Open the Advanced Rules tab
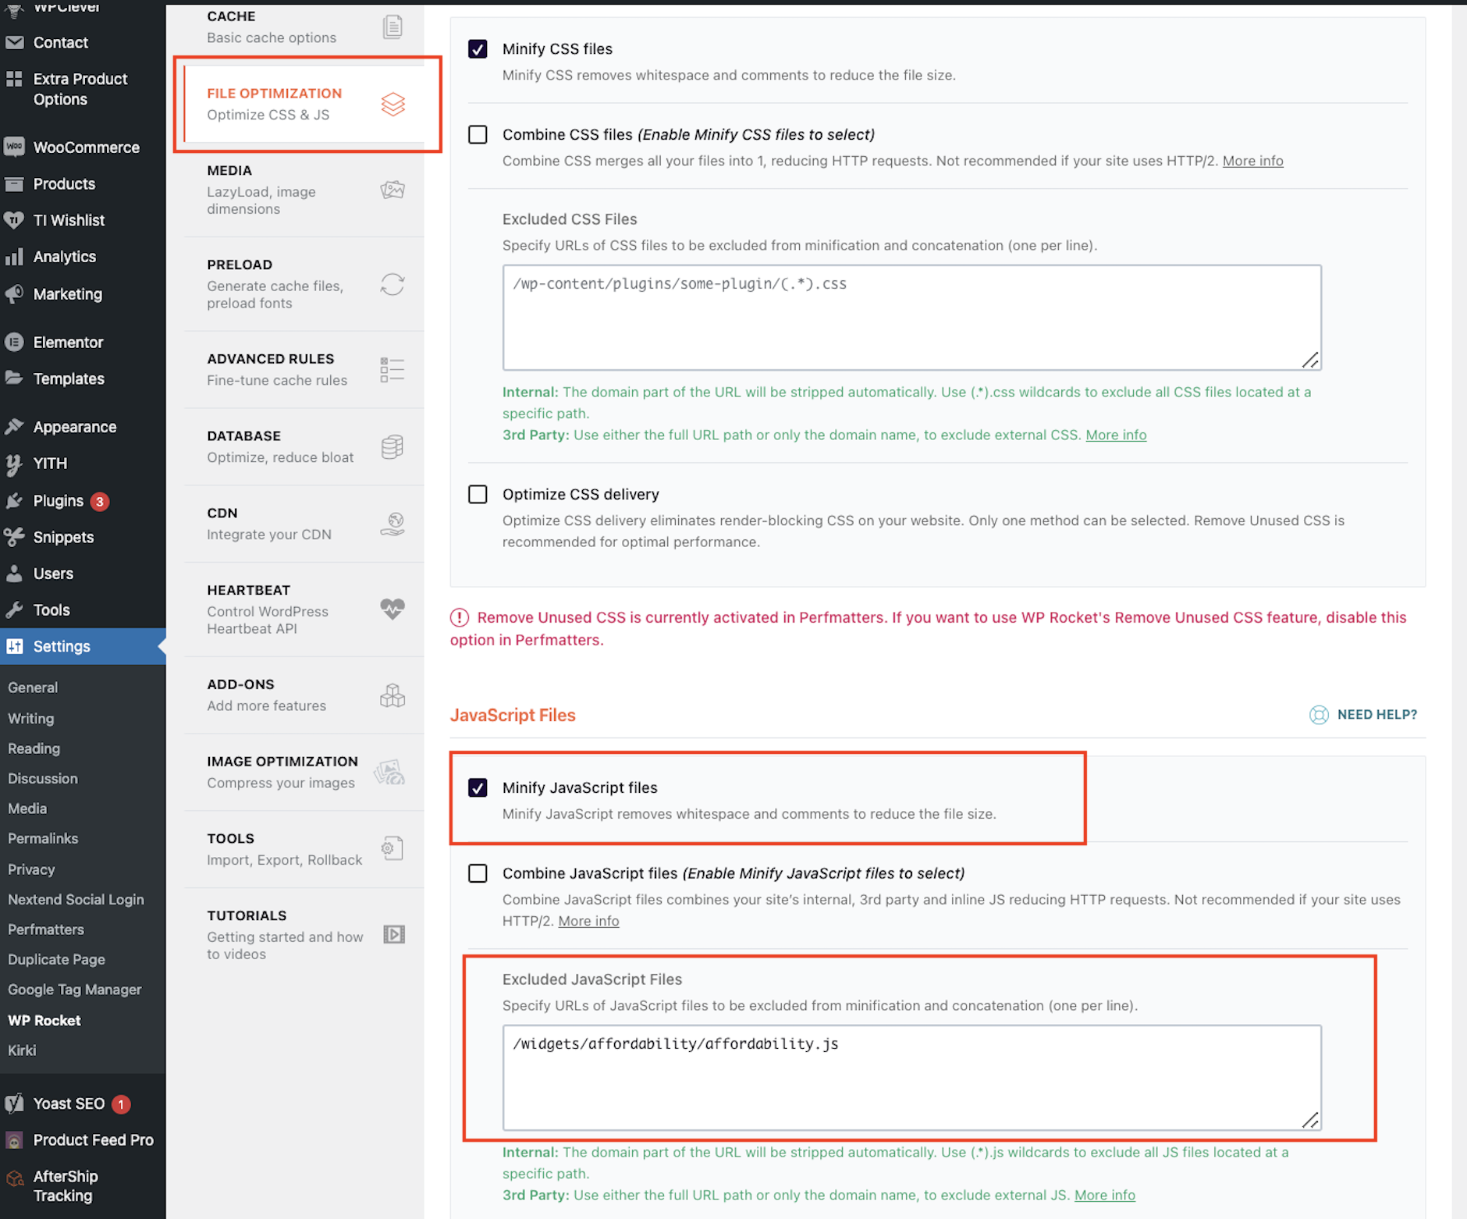This screenshot has width=1467, height=1219. coord(304,369)
